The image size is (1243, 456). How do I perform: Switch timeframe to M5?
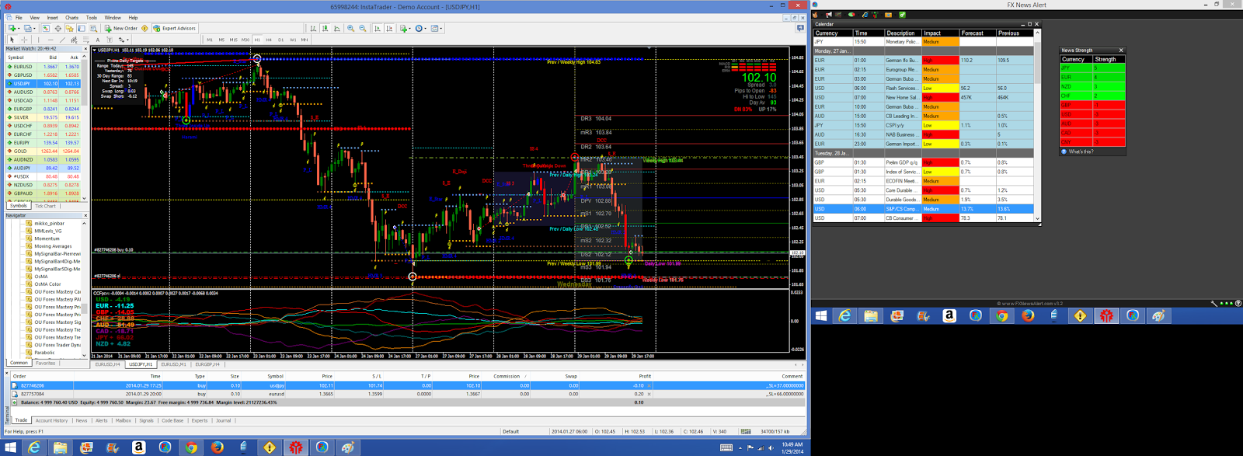[x=221, y=40]
